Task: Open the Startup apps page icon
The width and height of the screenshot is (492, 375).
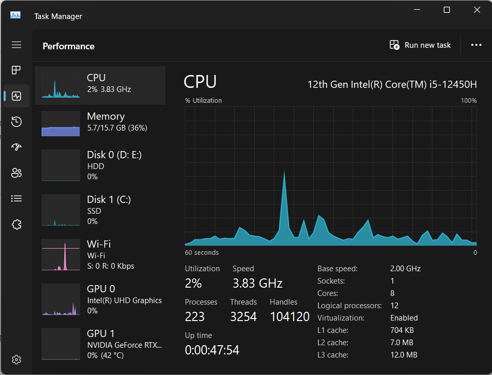Action: point(16,147)
